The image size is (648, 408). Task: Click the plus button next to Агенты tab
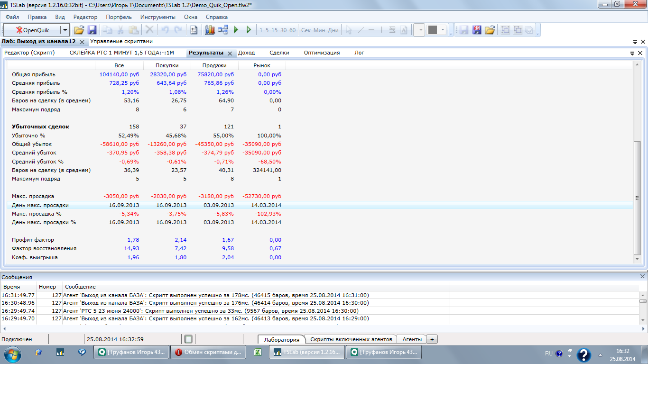tap(432, 339)
